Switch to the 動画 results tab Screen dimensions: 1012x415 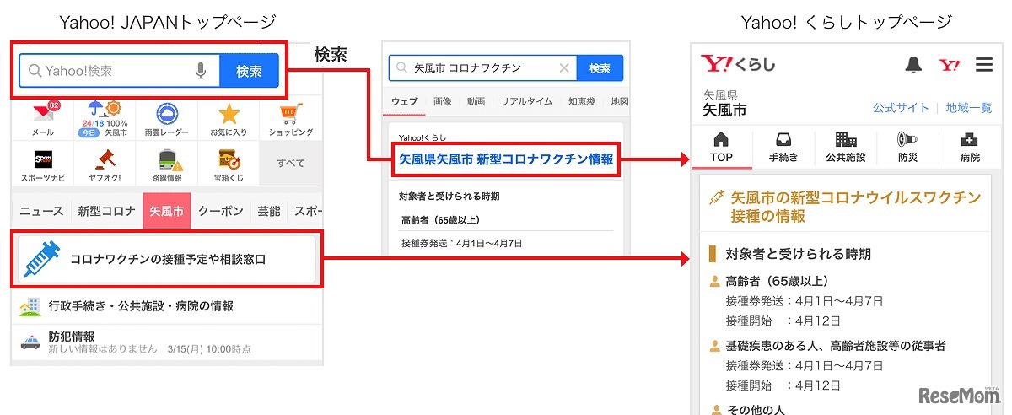coord(476,101)
